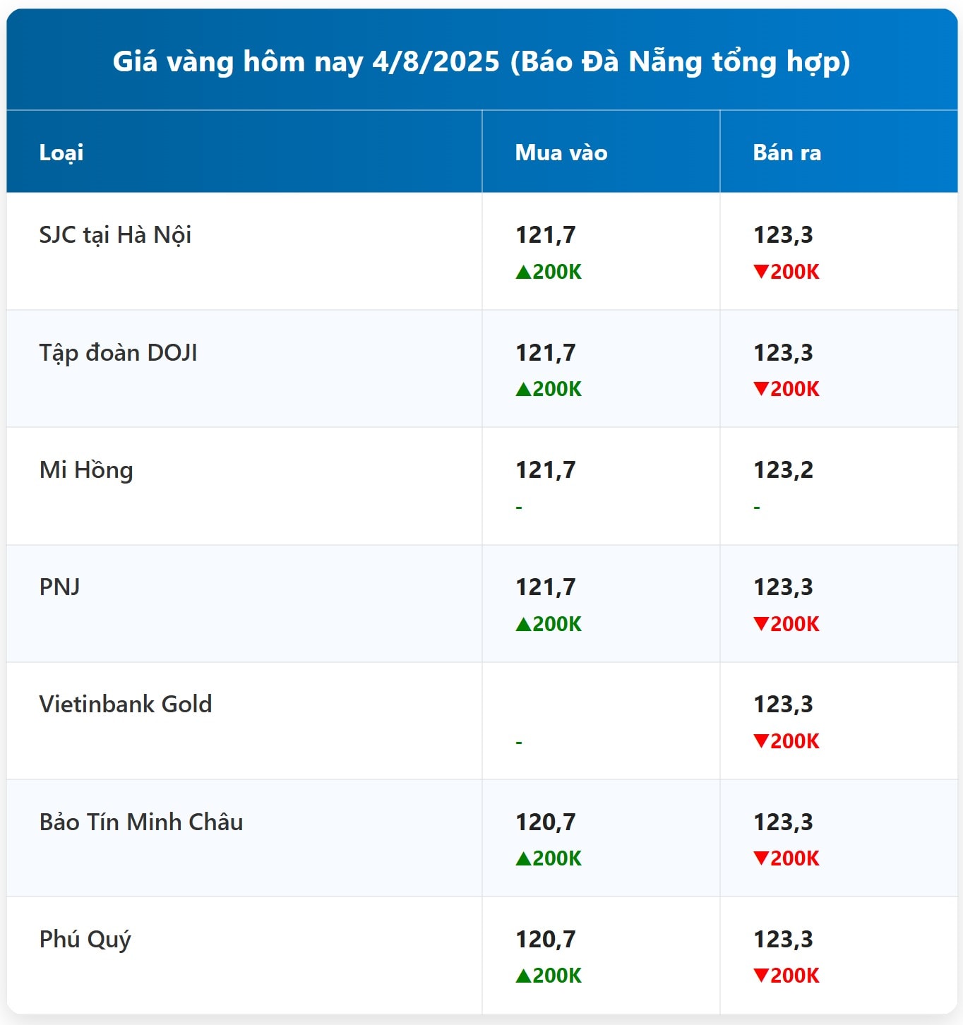Select Phú Quý buy price 120,7
Image resolution: width=963 pixels, height=1025 pixels.
(546, 940)
